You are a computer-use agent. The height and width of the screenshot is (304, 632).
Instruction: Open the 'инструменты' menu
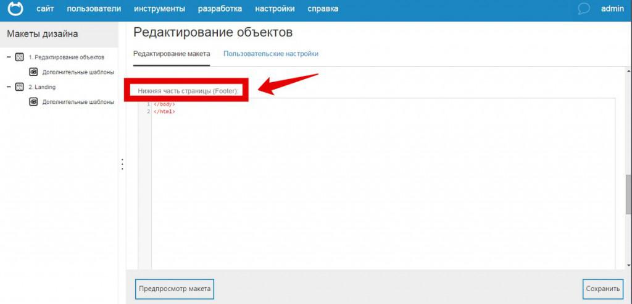tap(159, 9)
